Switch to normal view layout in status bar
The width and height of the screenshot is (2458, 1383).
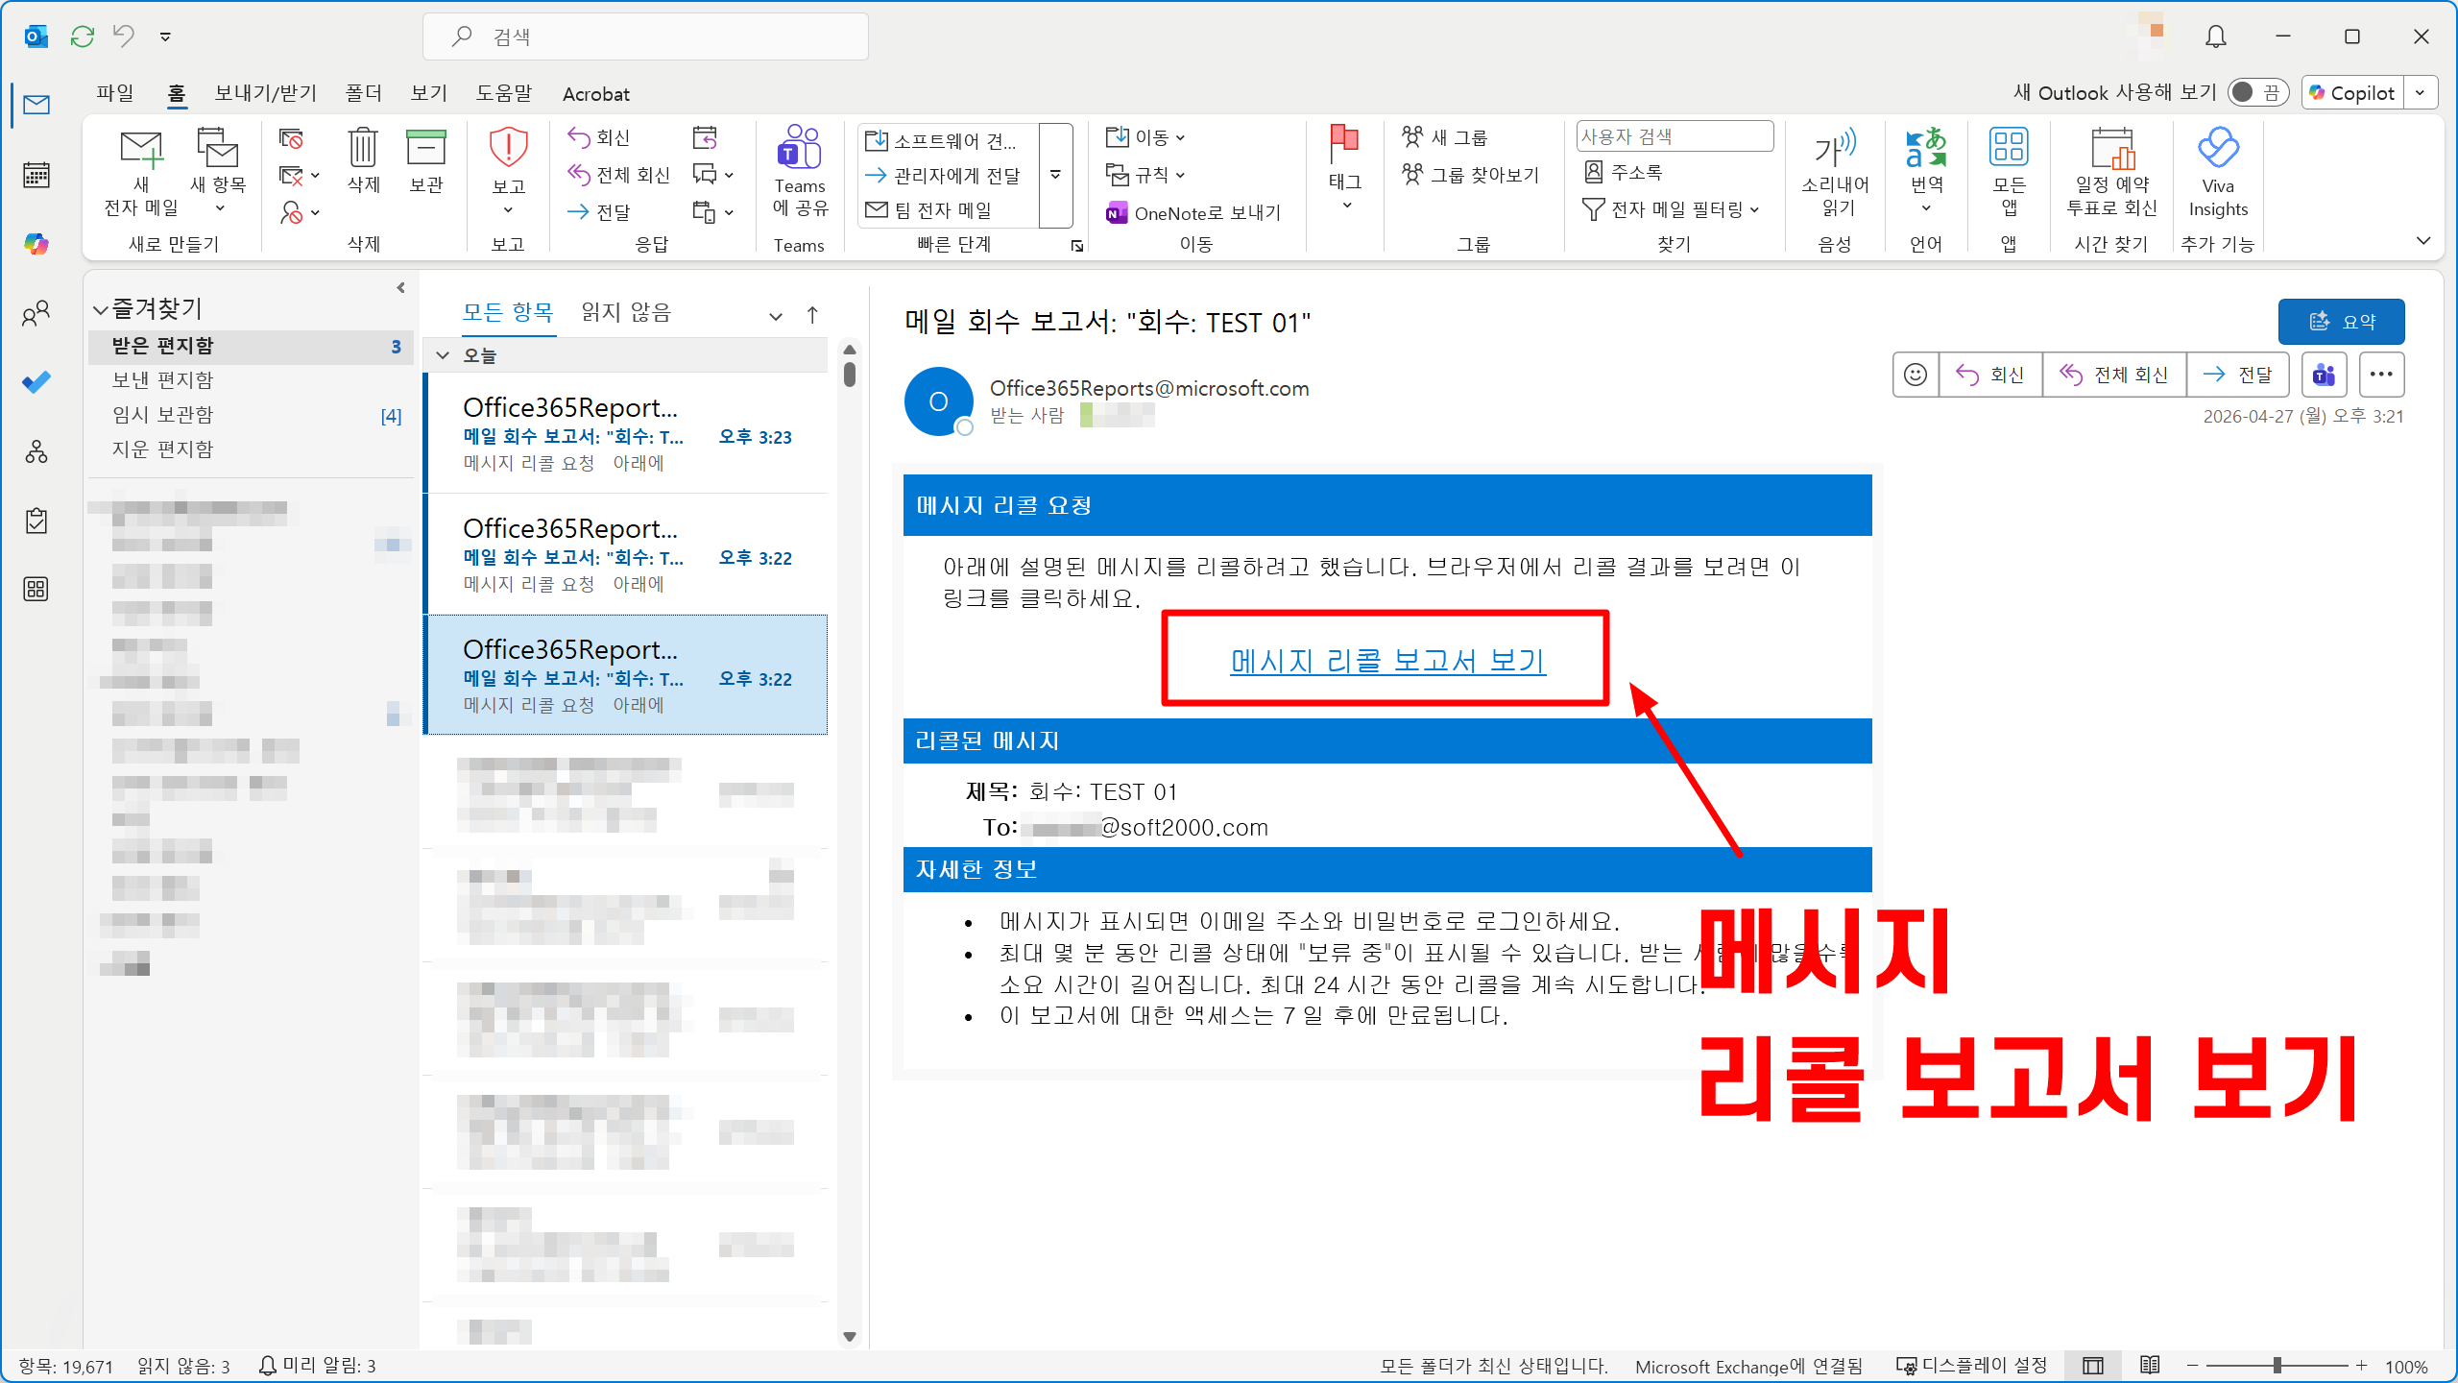[x=2093, y=1365]
